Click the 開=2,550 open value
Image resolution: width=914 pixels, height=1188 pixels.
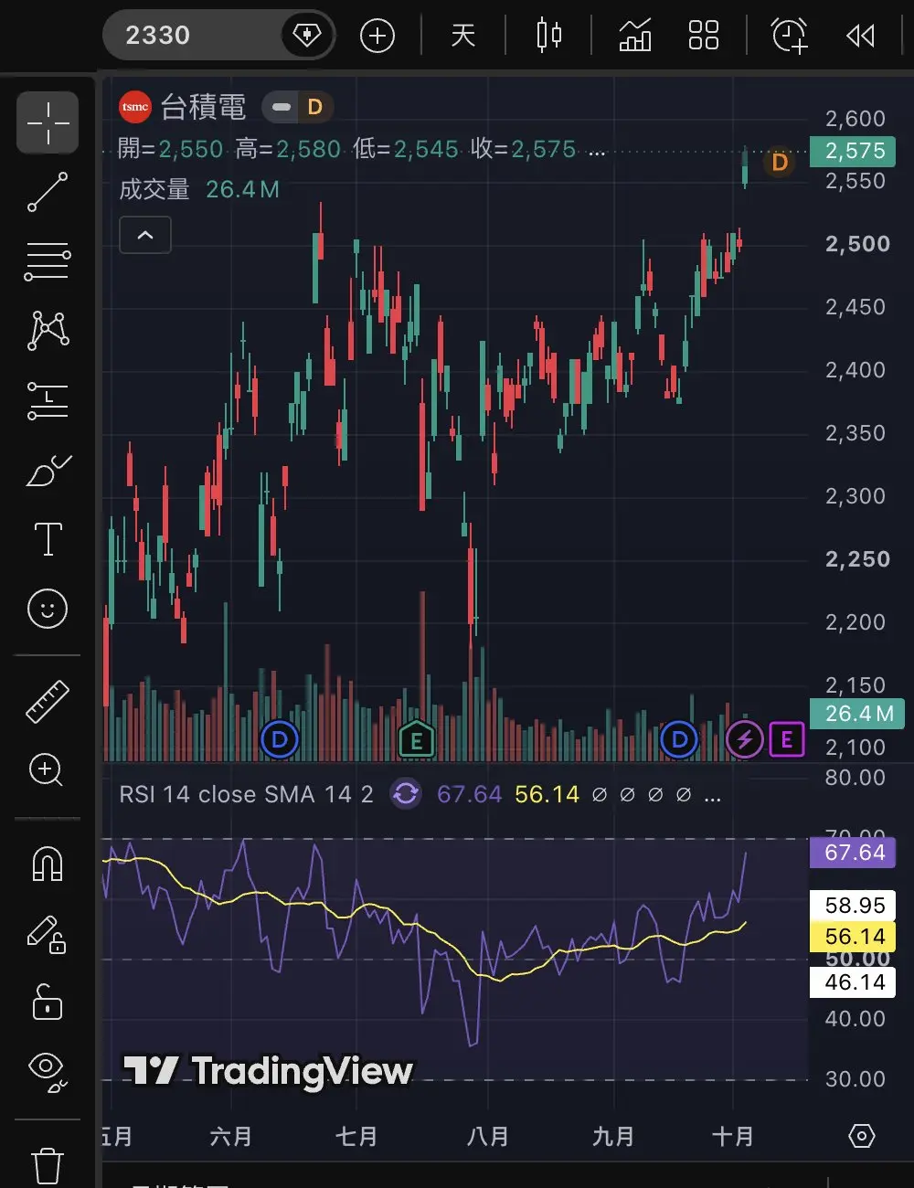click(171, 149)
